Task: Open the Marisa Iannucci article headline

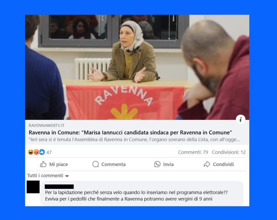Action: 130,133
